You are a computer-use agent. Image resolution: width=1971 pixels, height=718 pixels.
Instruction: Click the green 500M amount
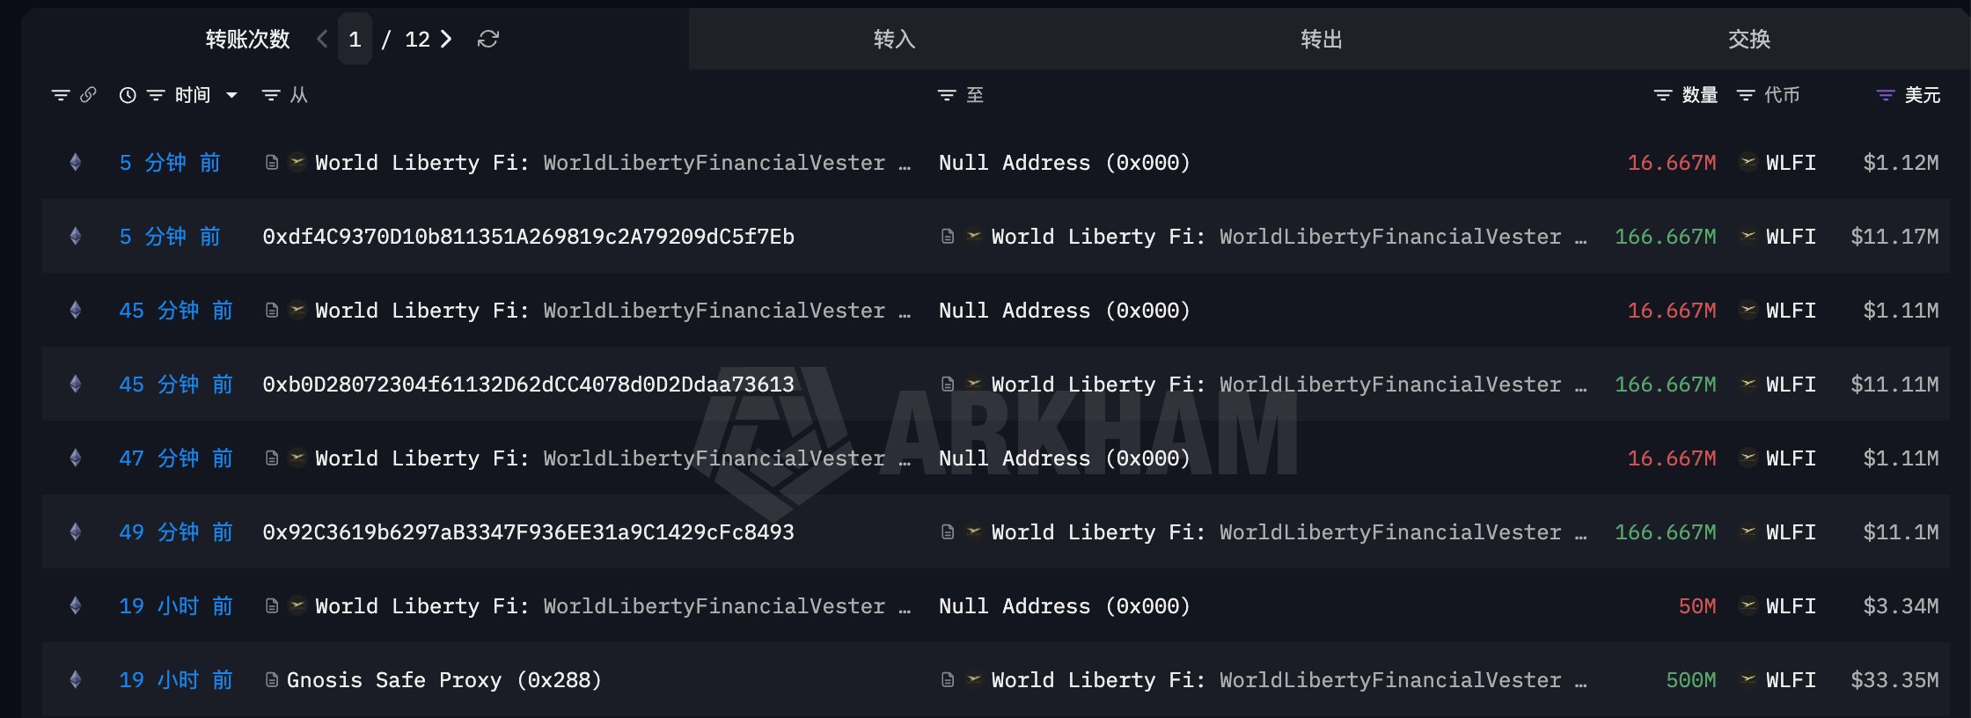(x=1691, y=679)
